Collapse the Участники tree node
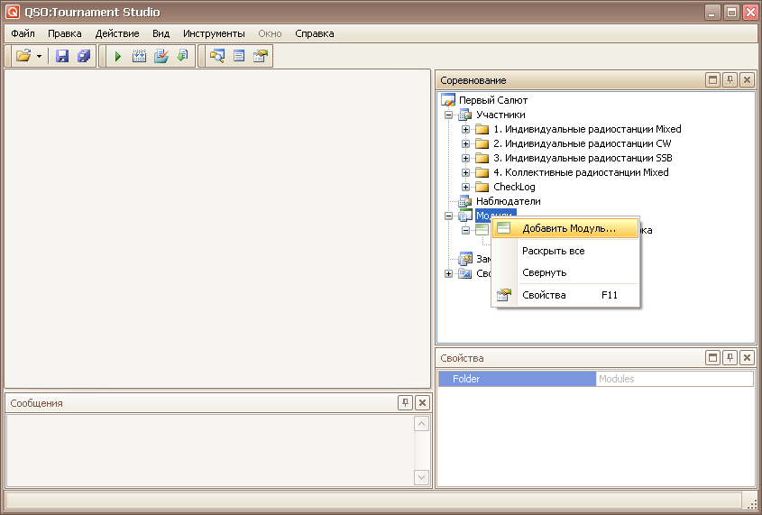 (449, 115)
